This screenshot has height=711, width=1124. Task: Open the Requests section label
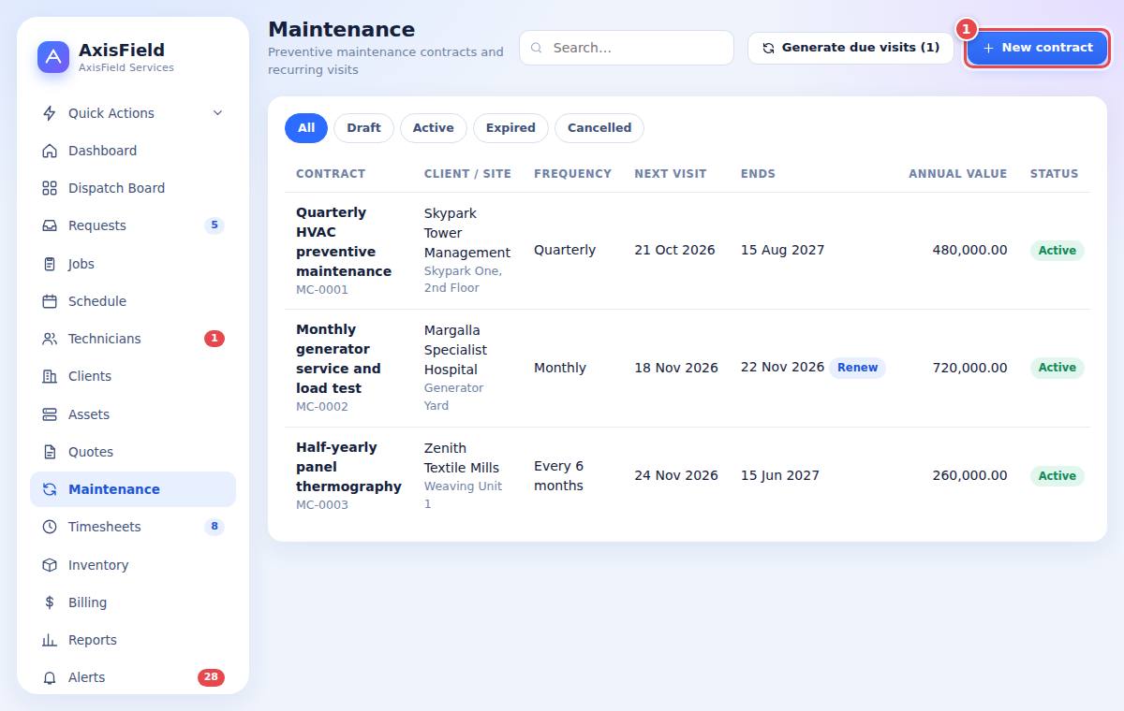click(x=97, y=225)
